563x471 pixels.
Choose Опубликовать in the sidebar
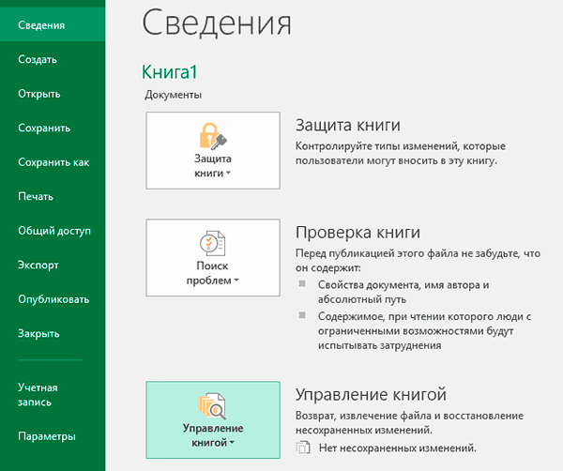tap(53, 299)
